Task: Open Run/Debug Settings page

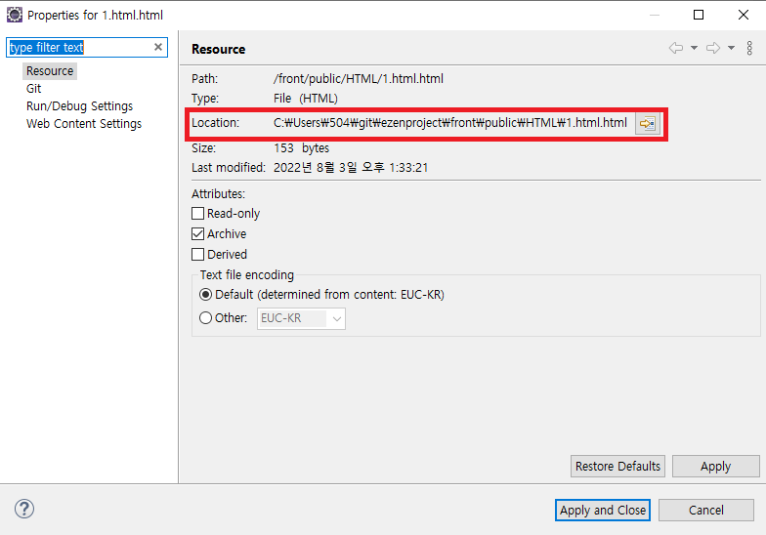Action: [80, 105]
